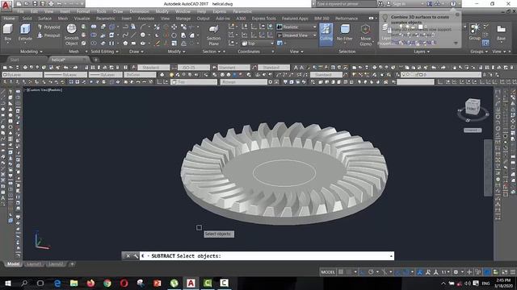Click the Solid Union icon in Solid Editing
The width and height of the screenshot is (517, 290).
(94, 27)
